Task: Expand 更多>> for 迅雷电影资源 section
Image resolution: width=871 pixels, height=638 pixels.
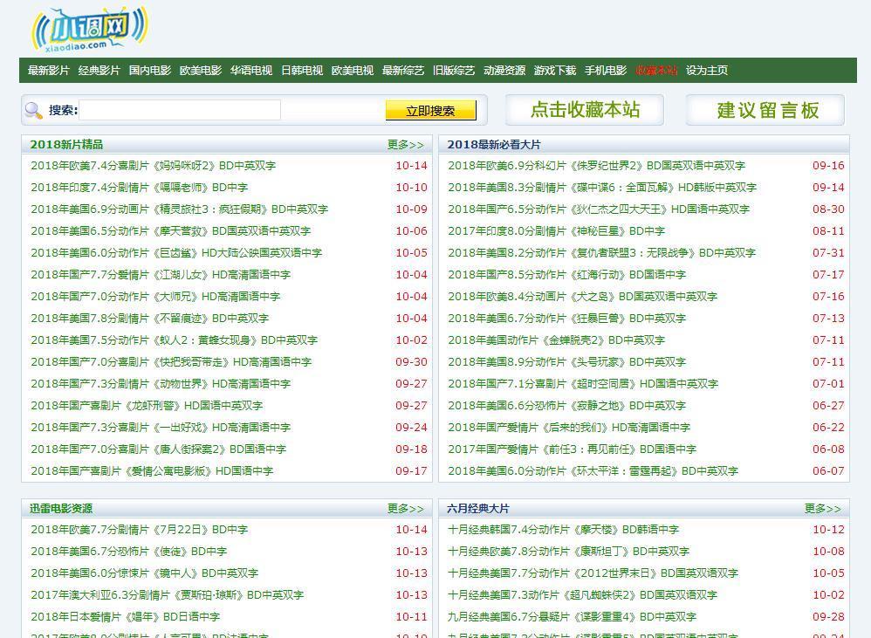Action: 405,509
